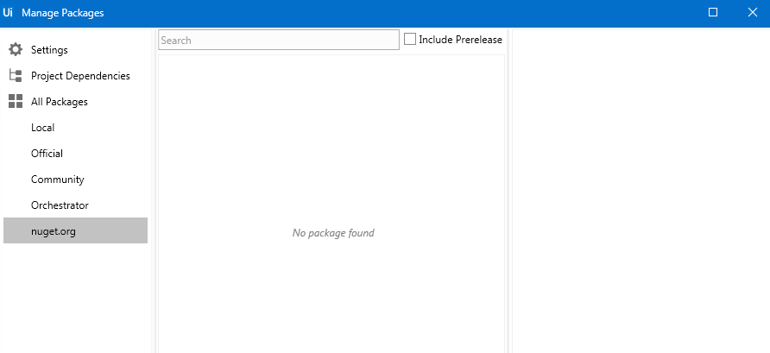Focus the package Search field

(279, 41)
